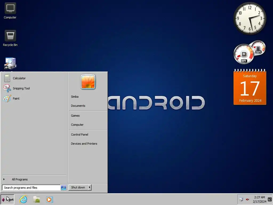Click the Start button
The image size is (273, 205).
7,199
